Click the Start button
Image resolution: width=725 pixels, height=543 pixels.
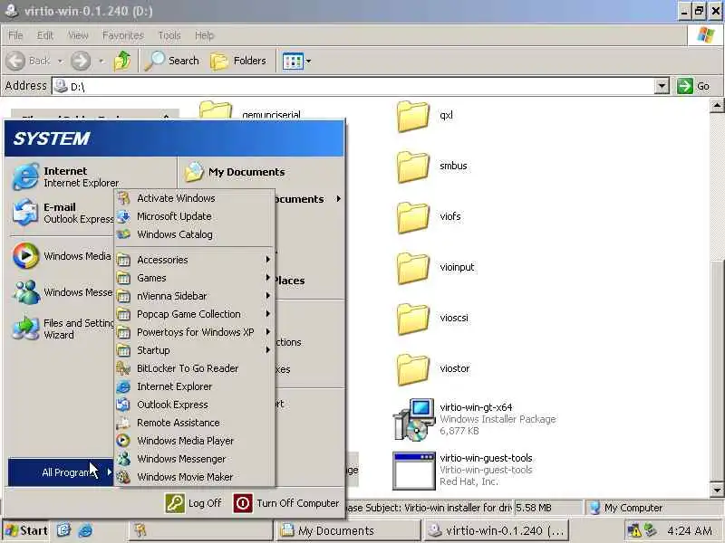(x=27, y=530)
